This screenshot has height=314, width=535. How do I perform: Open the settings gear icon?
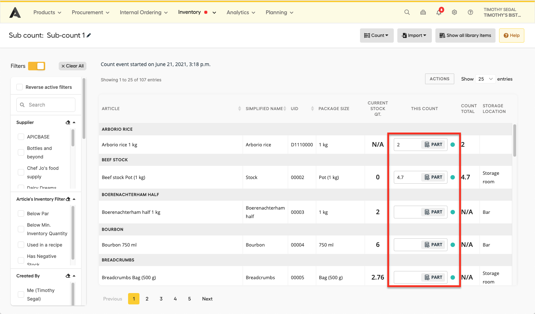(454, 12)
